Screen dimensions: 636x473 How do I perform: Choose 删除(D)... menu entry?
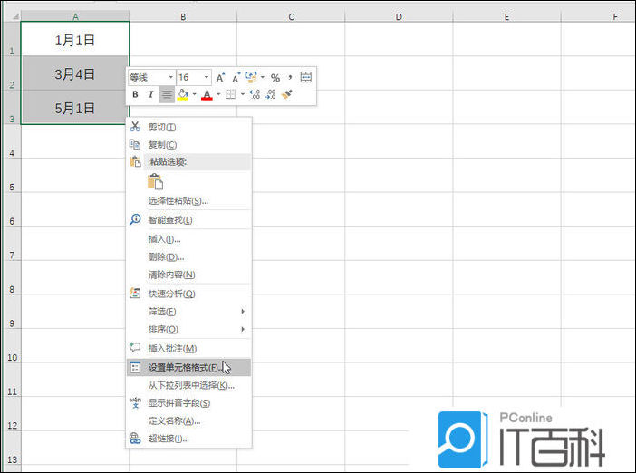(189, 256)
